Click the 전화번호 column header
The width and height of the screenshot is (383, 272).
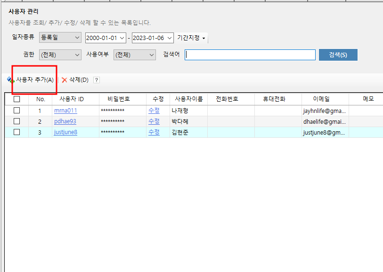[231, 99]
